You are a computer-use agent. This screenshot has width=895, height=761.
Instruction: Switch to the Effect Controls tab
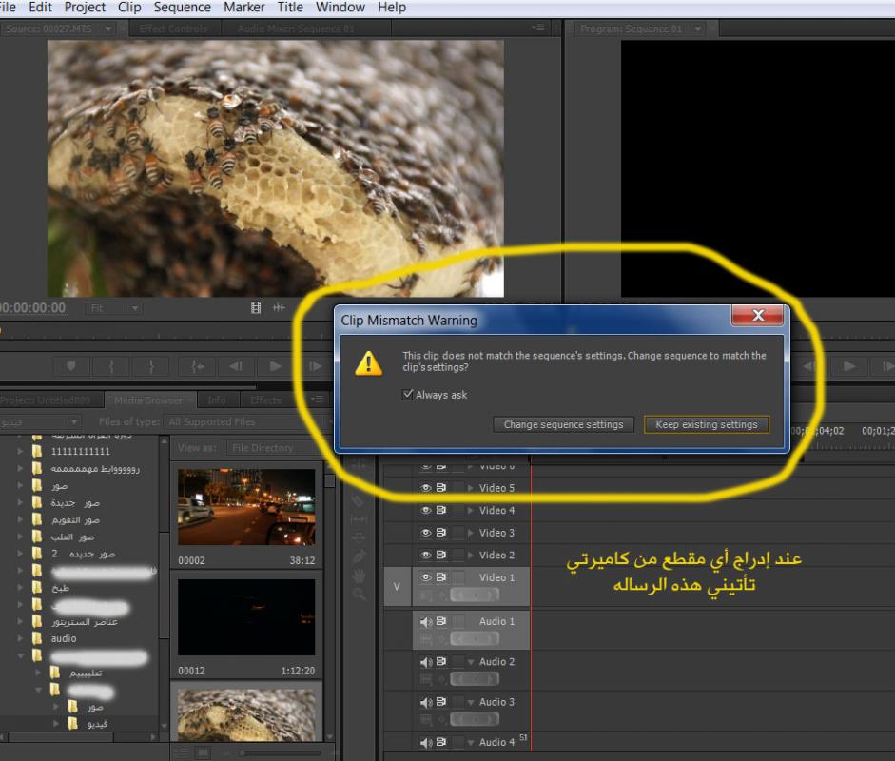coord(173,29)
